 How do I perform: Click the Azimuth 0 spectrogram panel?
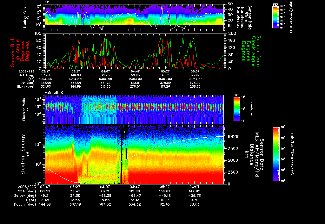point(134,109)
